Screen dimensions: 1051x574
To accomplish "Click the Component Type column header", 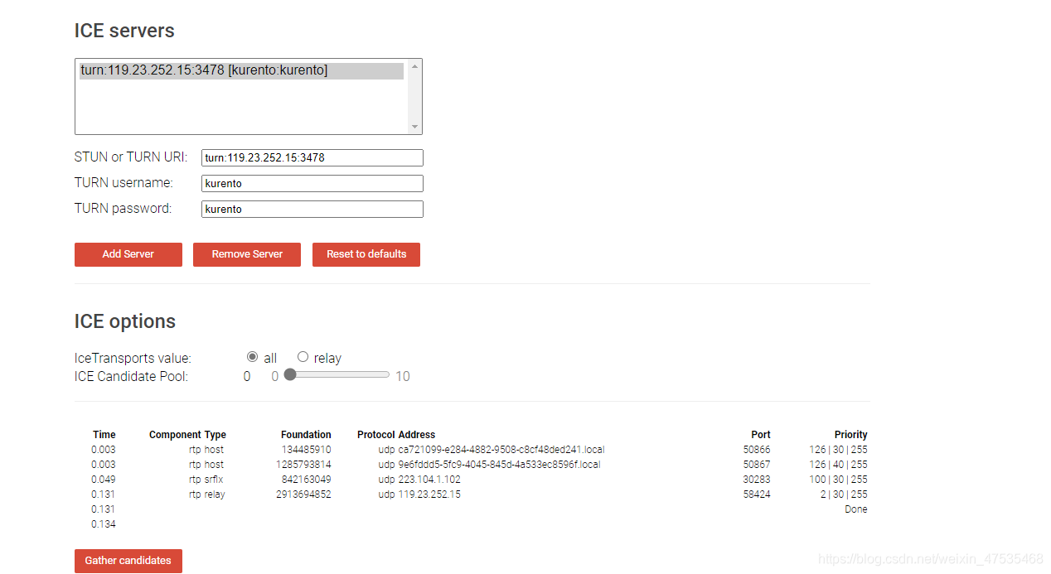I will (x=187, y=434).
